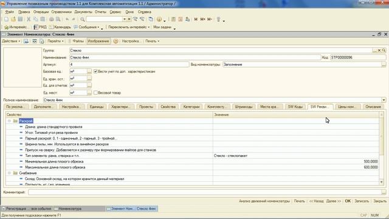Screen dimensions: 389x219
Task: Open Print preview icon
Action: coord(58,19)
